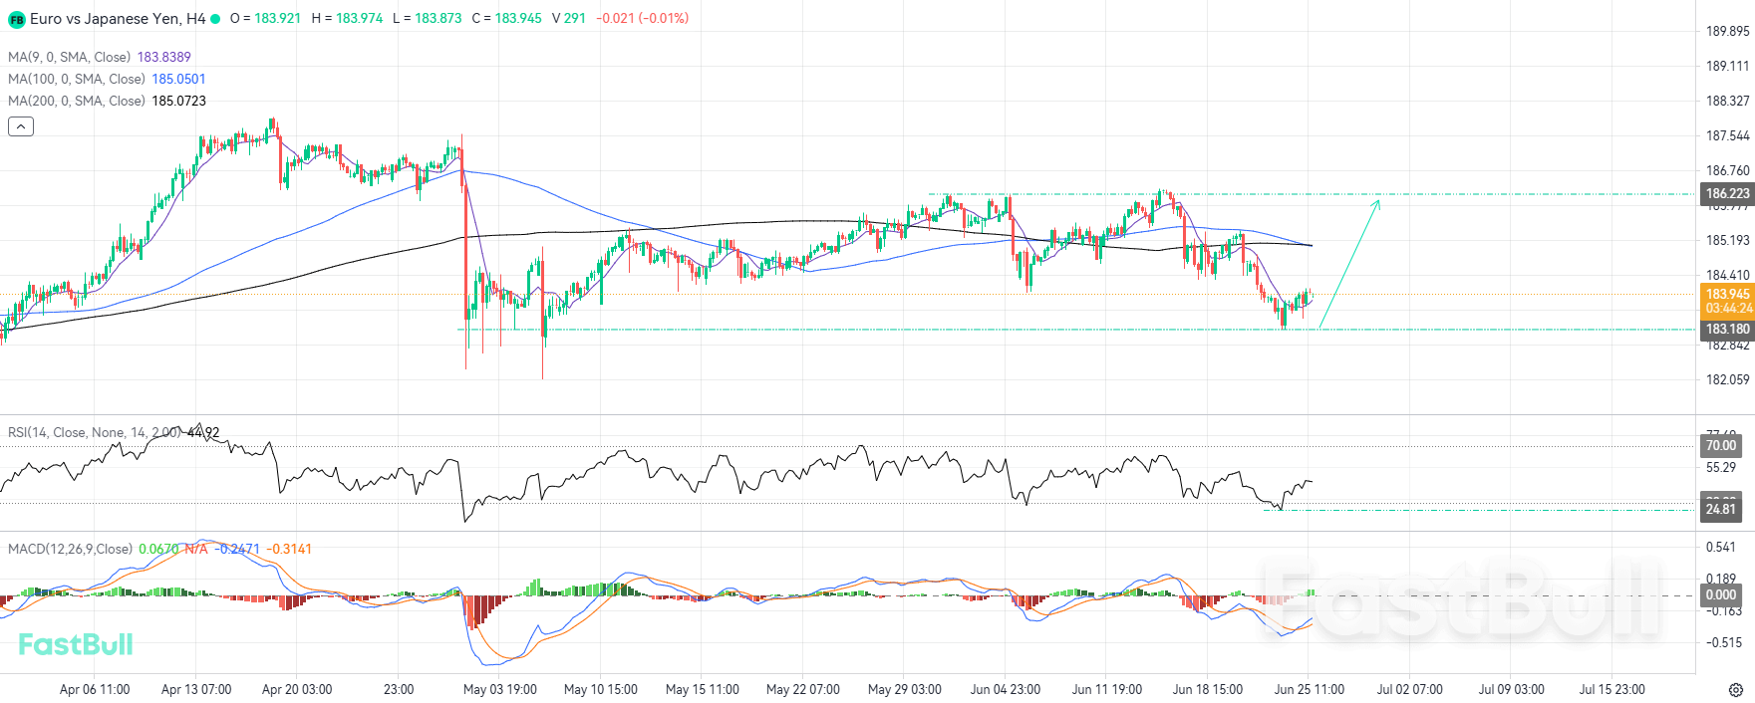Click the RSI(14, Close, None, 14, 2.00) label
This screenshot has width=1755, height=703.
click(95, 432)
